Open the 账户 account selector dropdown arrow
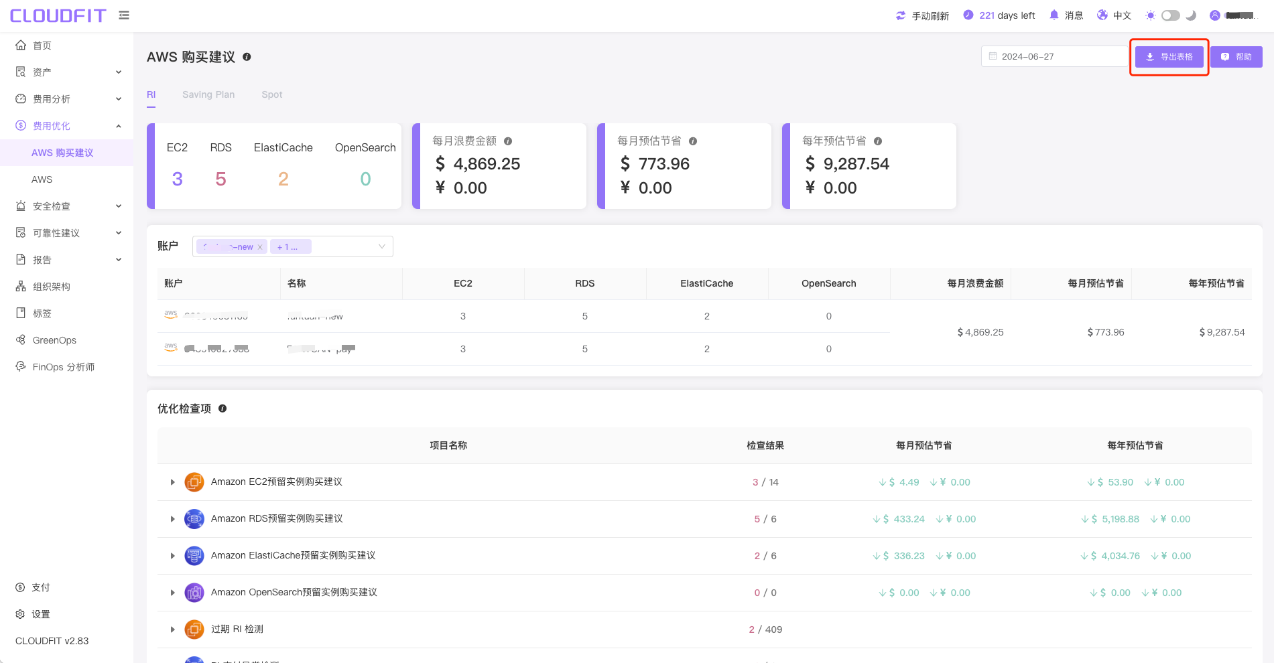This screenshot has width=1274, height=663. (382, 246)
